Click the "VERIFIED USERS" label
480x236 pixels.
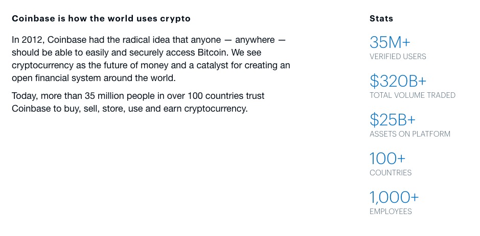tap(398, 57)
